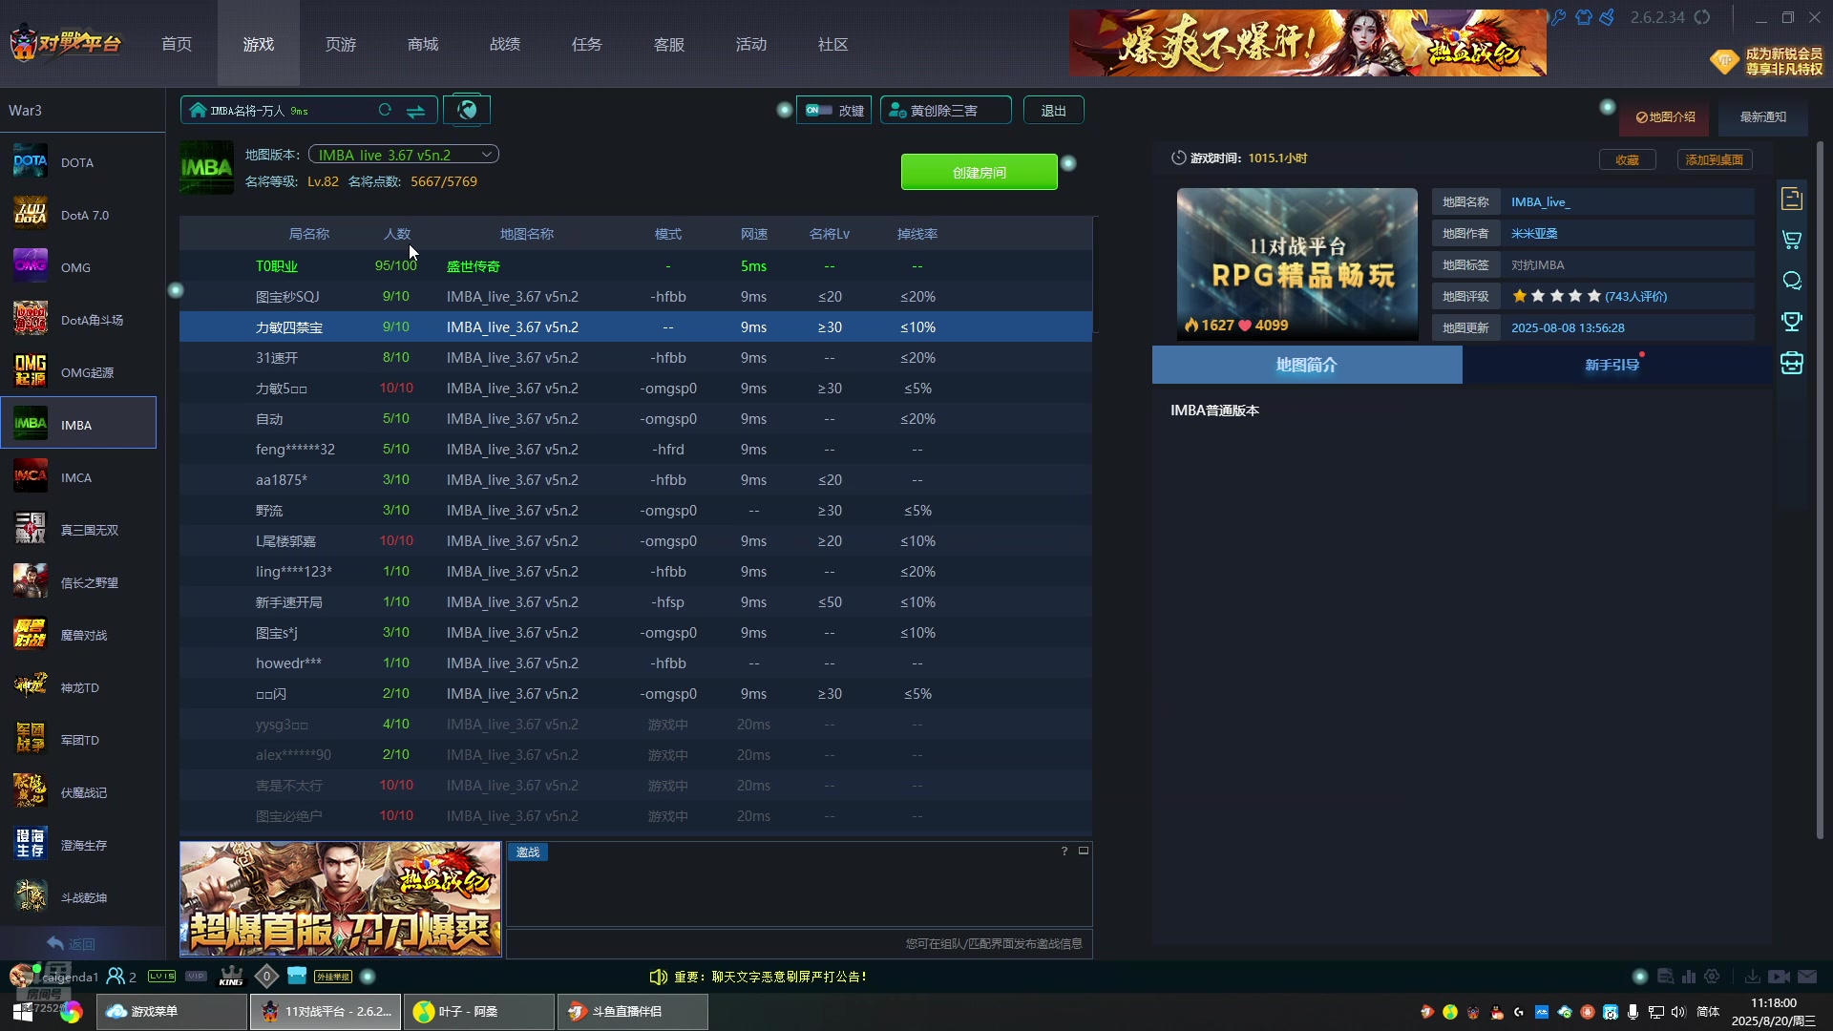The image size is (1833, 1031).
Task: Select the 新手速开局 room row
Action: [x=636, y=602]
